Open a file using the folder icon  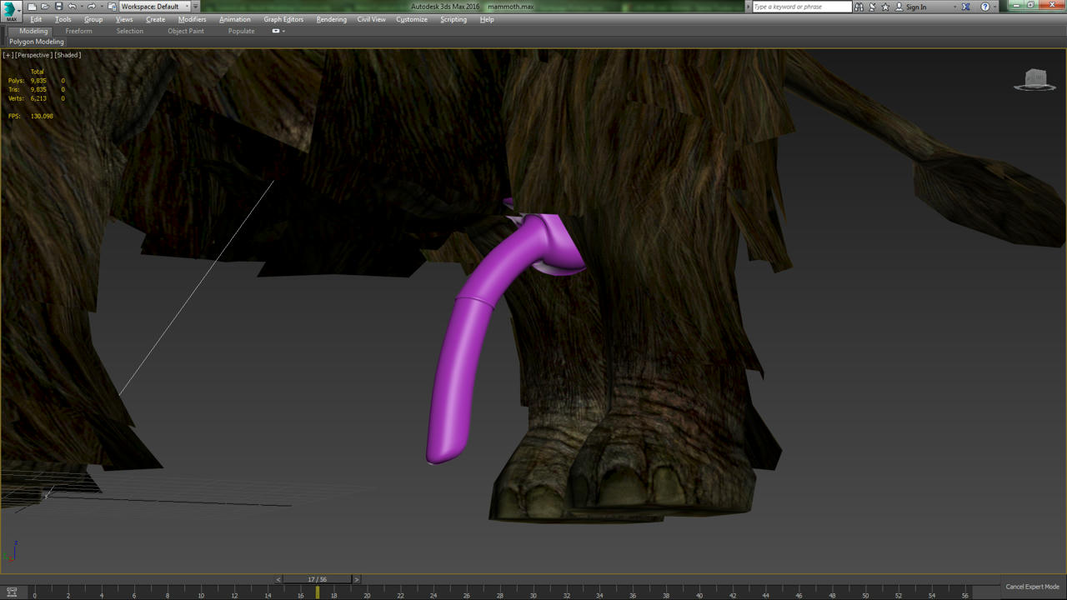[45, 7]
